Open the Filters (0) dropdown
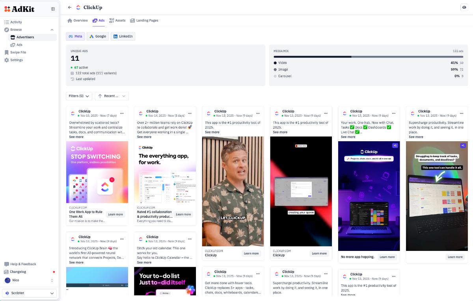The height and width of the screenshot is (301, 473). point(79,96)
